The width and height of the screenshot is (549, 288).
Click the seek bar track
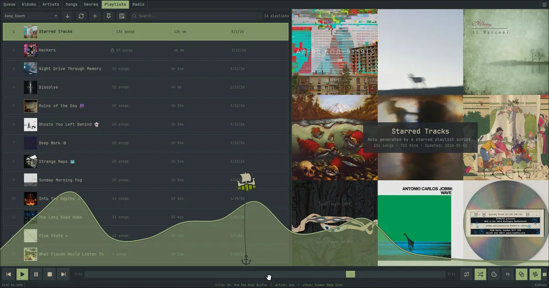(x=265, y=274)
